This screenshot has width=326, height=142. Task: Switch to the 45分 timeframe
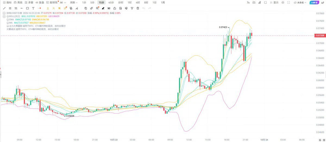click(111, 2)
